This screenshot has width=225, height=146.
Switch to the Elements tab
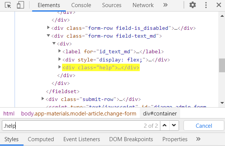pos(49,5)
